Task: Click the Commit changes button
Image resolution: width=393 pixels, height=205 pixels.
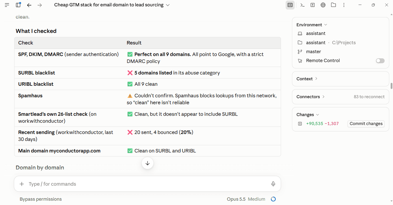Action: pyautogui.click(x=366, y=124)
